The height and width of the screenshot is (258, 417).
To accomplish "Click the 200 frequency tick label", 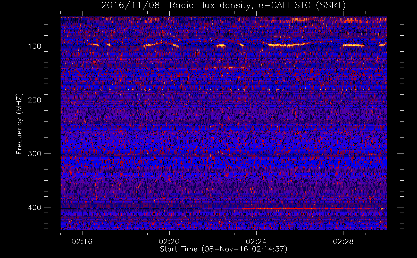I will click(x=35, y=100).
